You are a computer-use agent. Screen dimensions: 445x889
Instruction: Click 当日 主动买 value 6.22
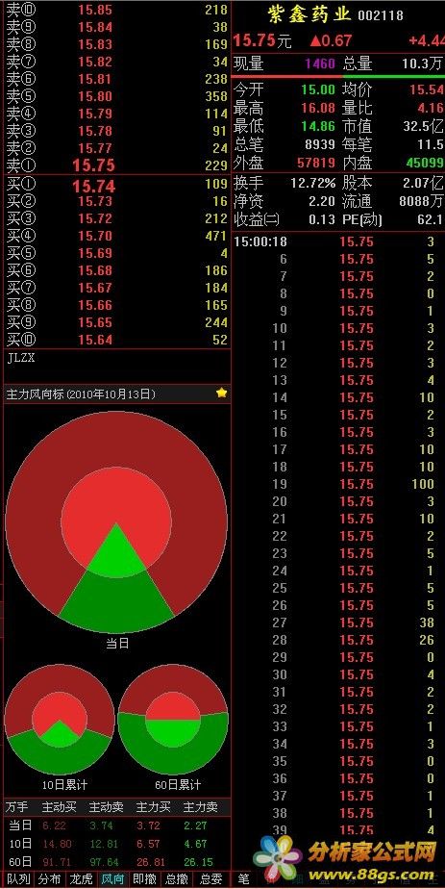tap(54, 825)
